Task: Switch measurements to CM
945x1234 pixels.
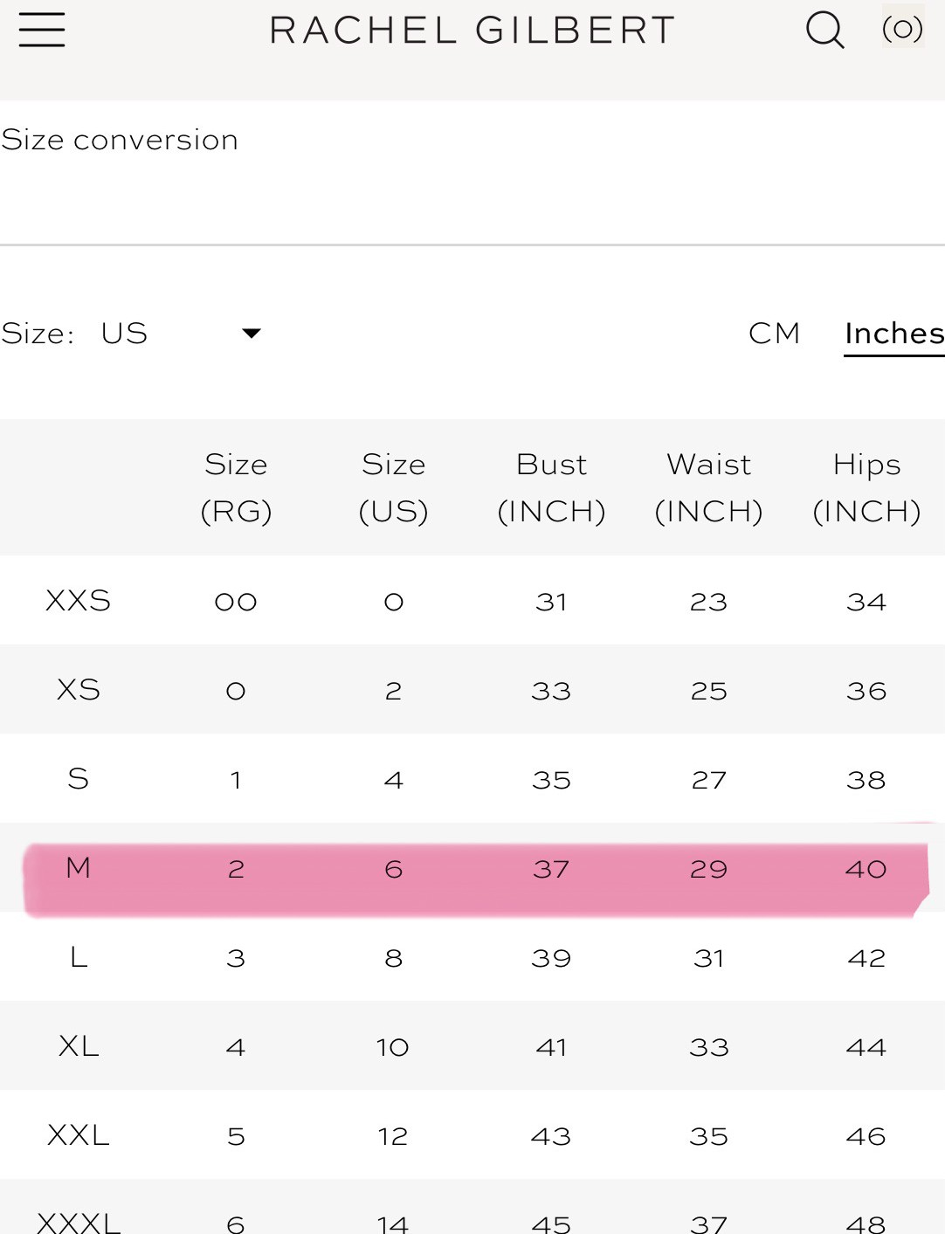Action: 774,333
